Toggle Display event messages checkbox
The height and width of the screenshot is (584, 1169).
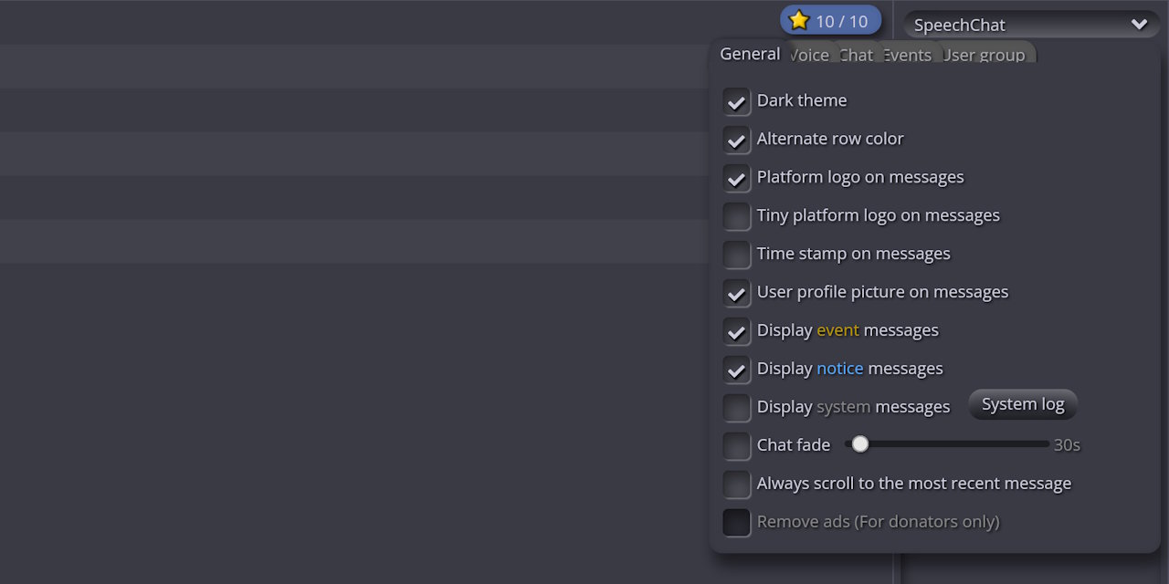(737, 331)
